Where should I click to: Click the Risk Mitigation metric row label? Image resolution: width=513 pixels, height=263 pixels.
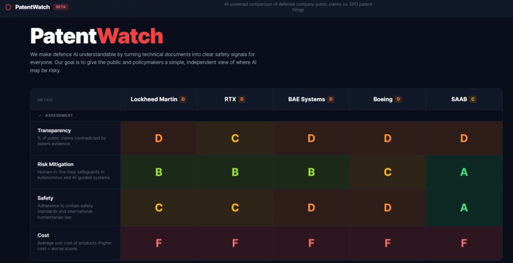55,165
